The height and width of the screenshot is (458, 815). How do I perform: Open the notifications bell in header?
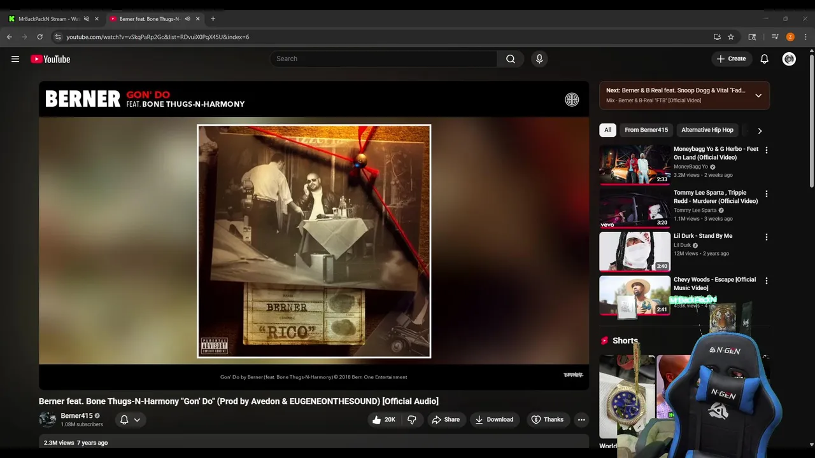point(765,59)
